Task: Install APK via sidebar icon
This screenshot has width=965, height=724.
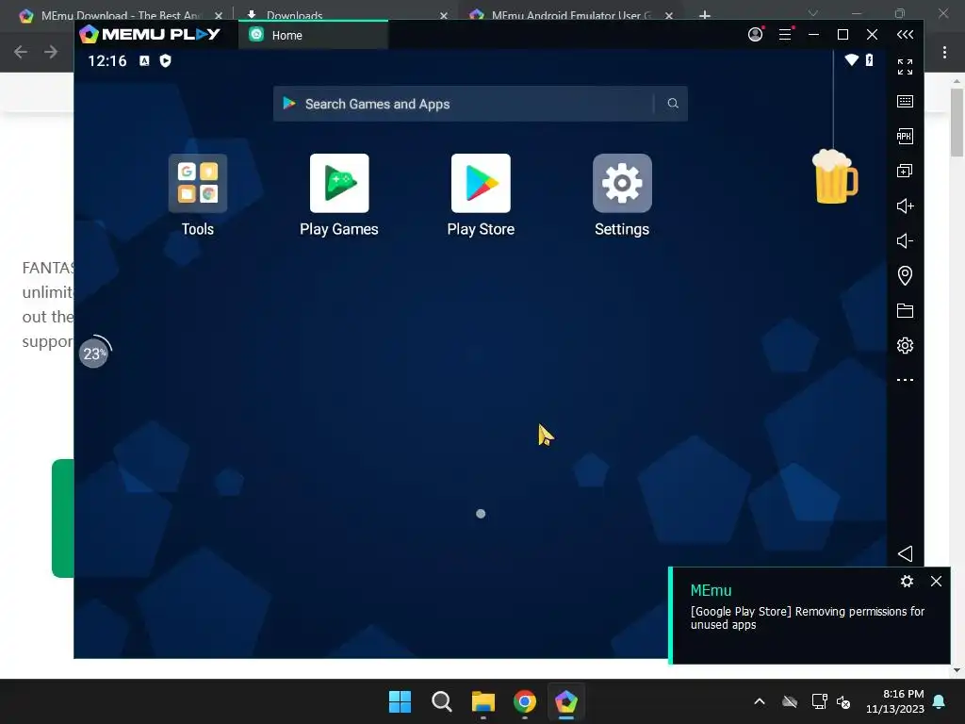Action: pos(905,136)
